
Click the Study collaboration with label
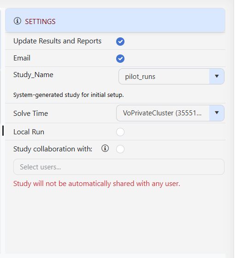[x=53, y=149]
